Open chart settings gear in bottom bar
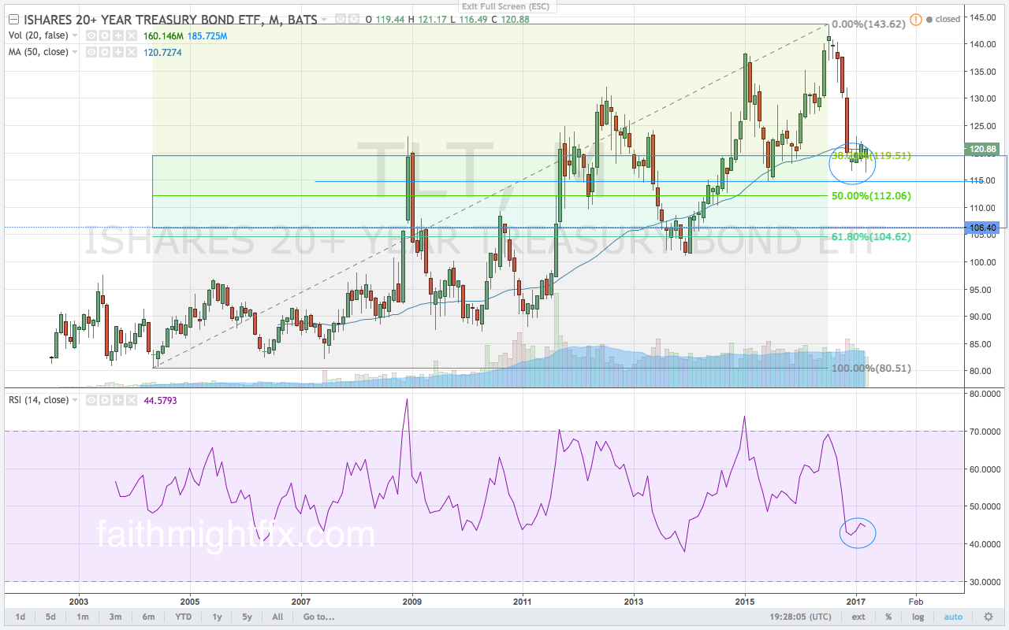The image size is (1009, 630). (x=988, y=617)
